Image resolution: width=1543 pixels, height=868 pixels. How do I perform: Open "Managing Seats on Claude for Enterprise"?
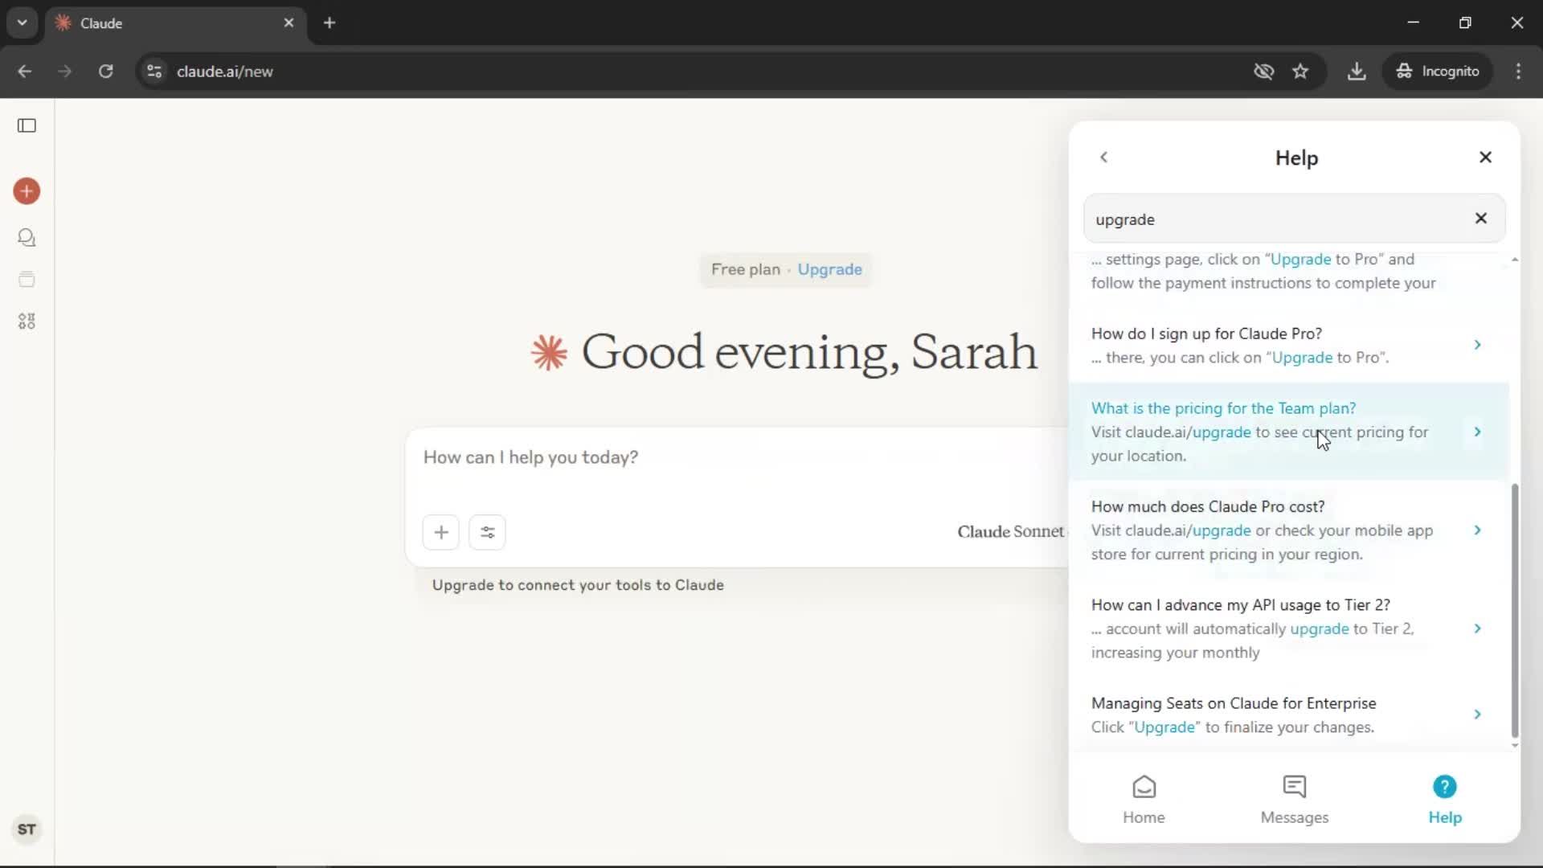click(x=1289, y=714)
